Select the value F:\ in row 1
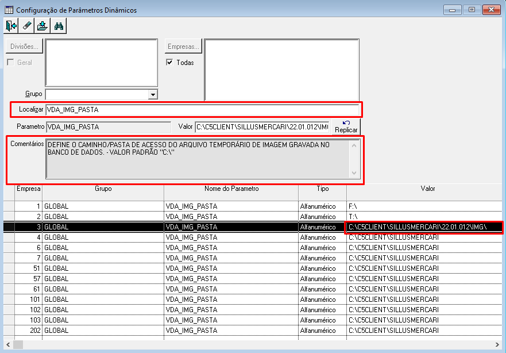Viewport: 506px width, 353px height. click(x=424, y=206)
